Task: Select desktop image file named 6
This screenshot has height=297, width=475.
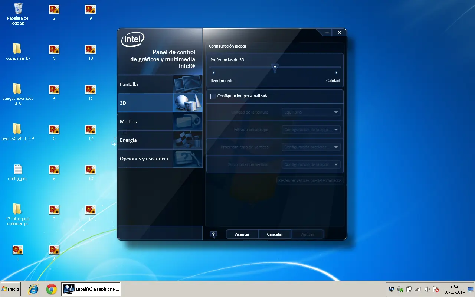Action: pos(54,172)
